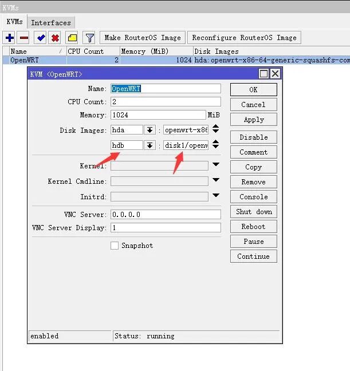Focus the disabled Kernel input field
Image resolution: width=350 pixels, height=371 pixels.
159,166
